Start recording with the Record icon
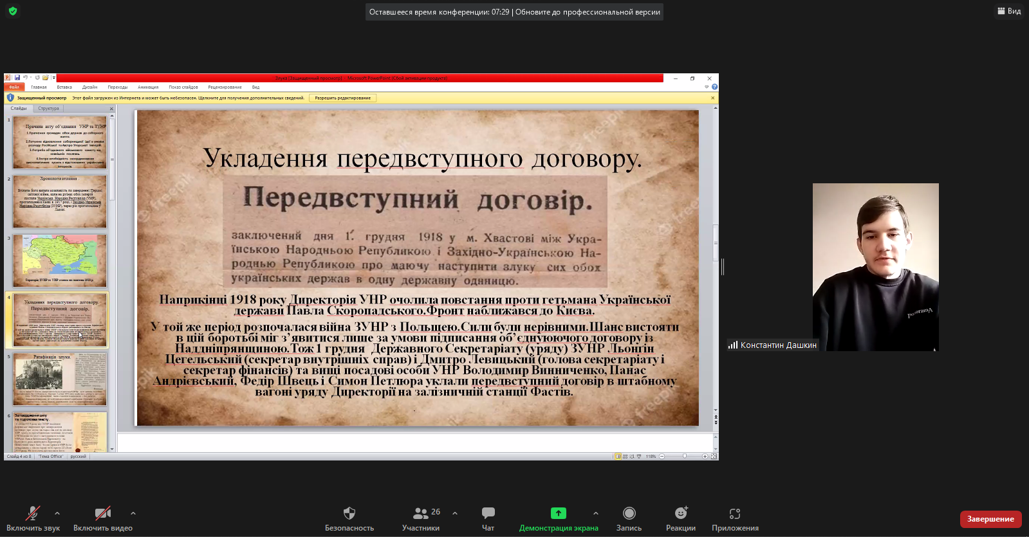Viewport: 1029px width, 537px height. 629,513
